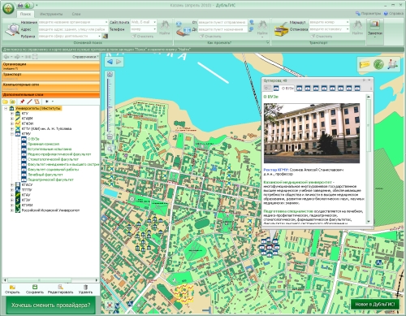Screen dimensions: 406x316
Task: Click the map forward navigation arrow
Action: (x=119, y=62)
